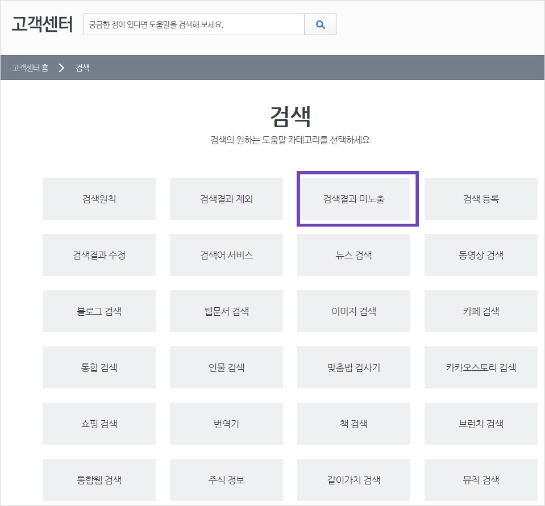Open the 통합 검색 category
The width and height of the screenshot is (545, 506).
click(x=99, y=367)
